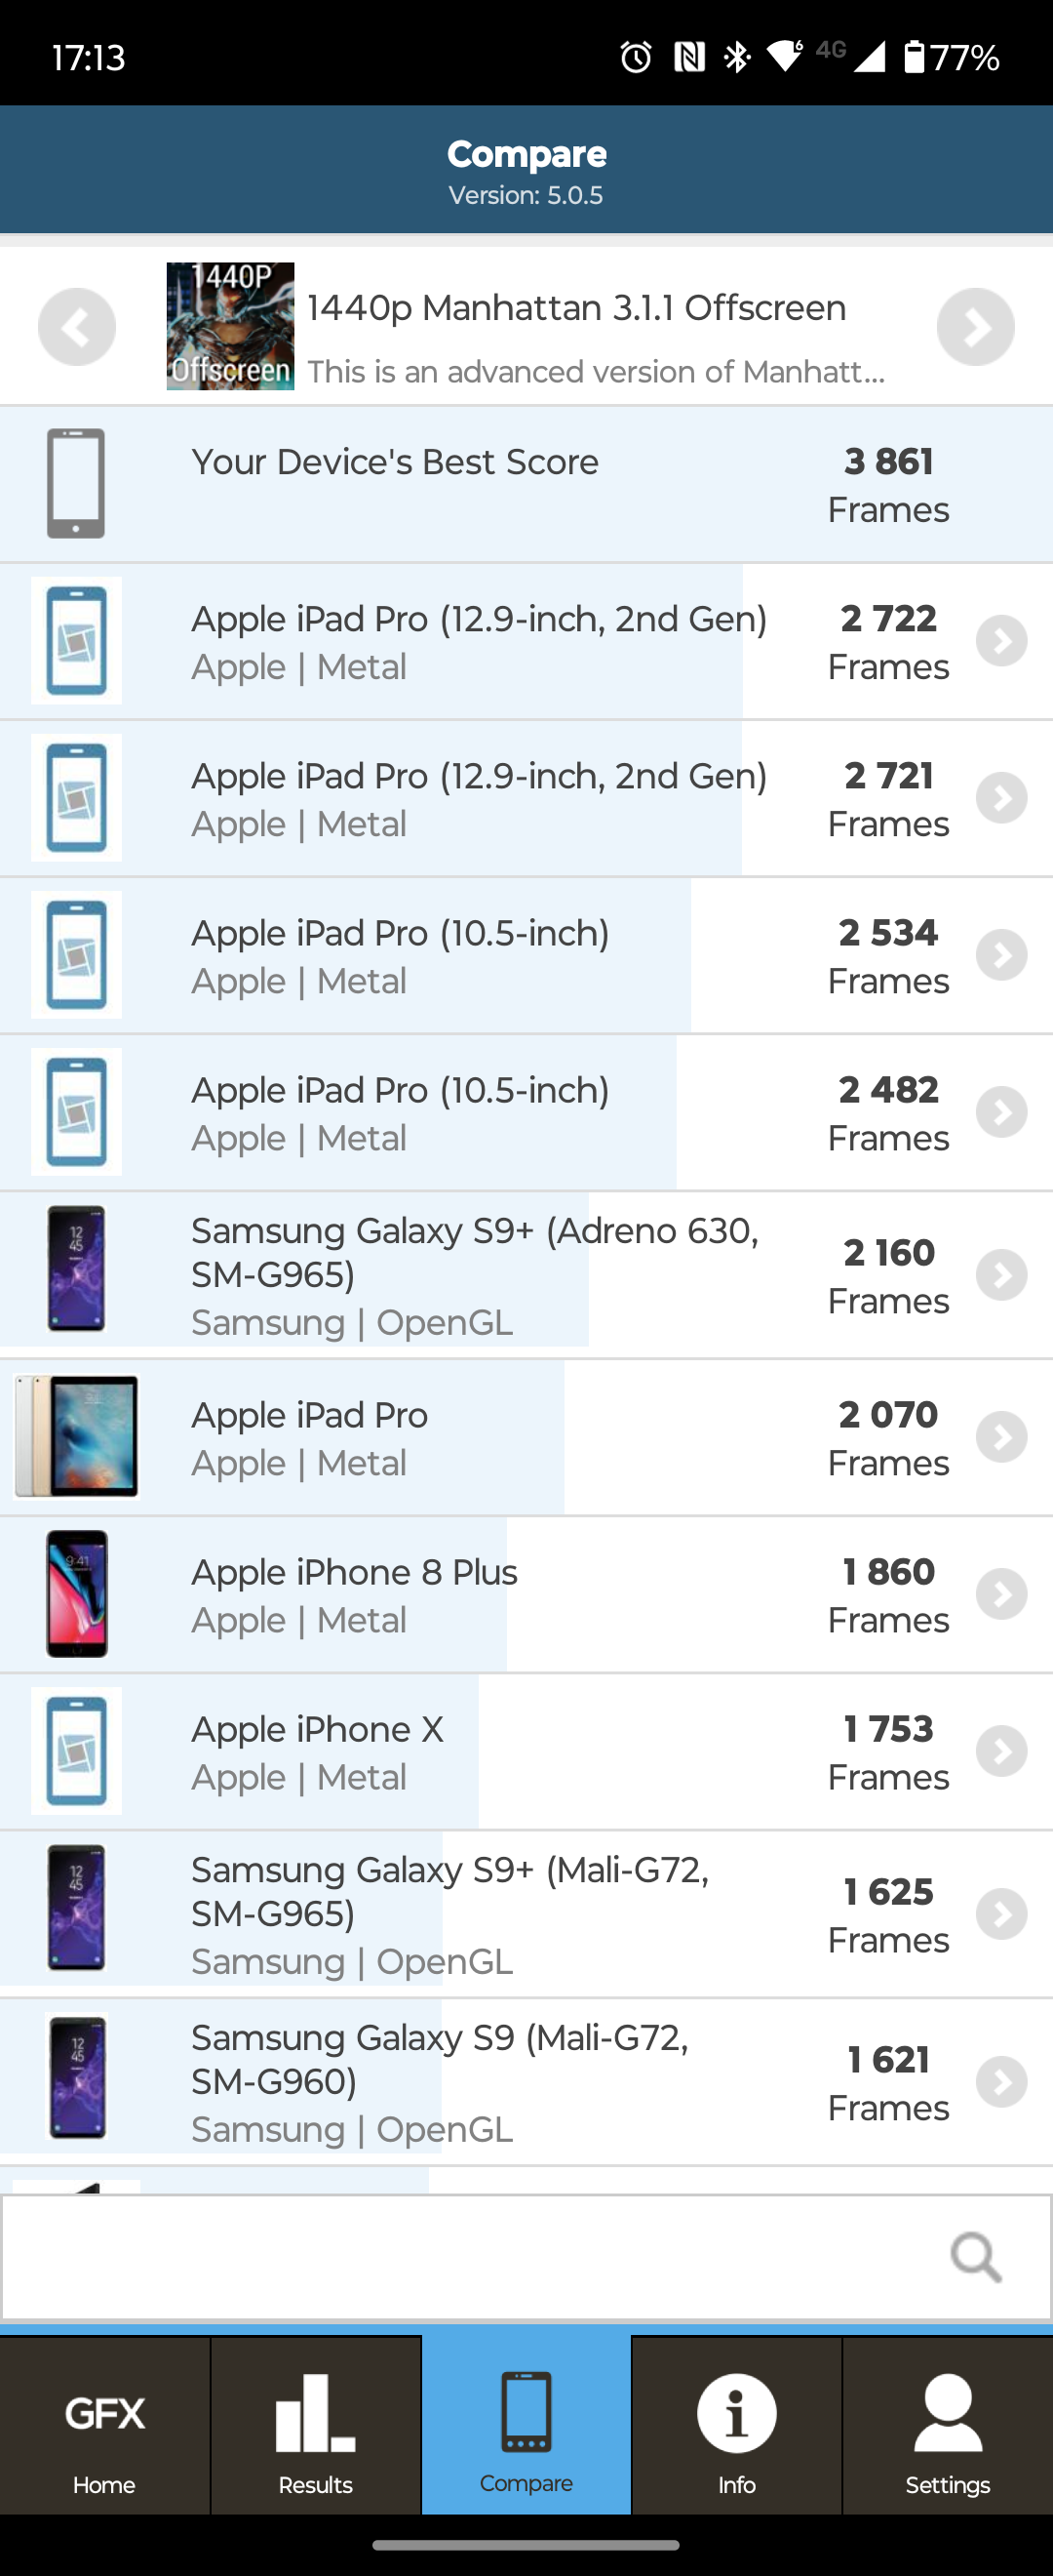Open chevron for Apple iPhone X row
1053x2576 pixels.
tap(1001, 1751)
